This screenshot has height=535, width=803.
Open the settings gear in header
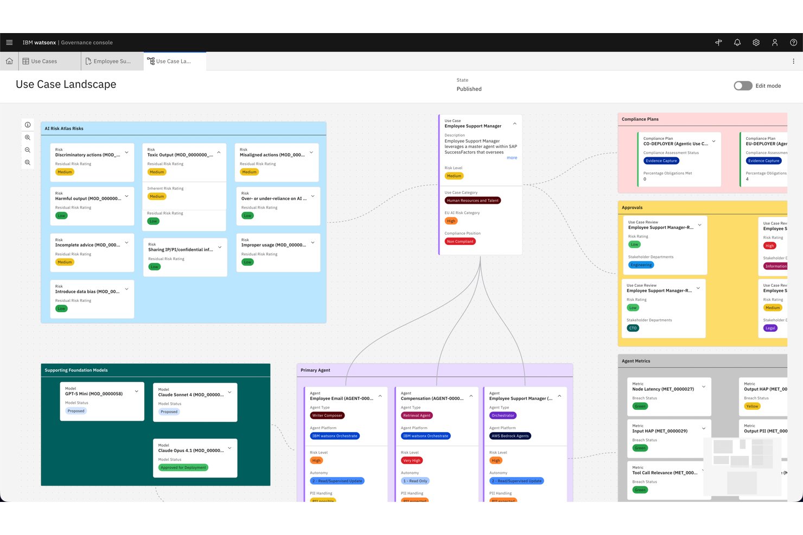[756, 42]
